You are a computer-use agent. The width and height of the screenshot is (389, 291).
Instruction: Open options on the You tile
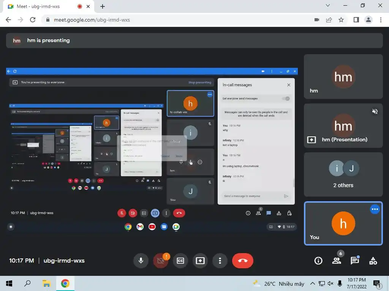pos(375,209)
